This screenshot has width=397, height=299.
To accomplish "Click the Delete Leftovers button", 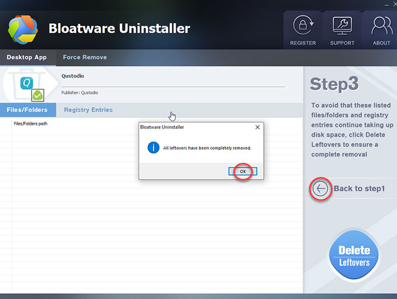I will tap(354, 255).
